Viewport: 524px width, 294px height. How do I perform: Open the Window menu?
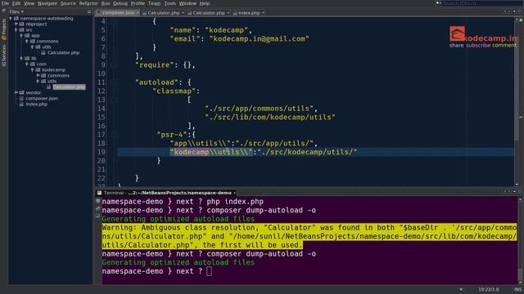point(187,3)
